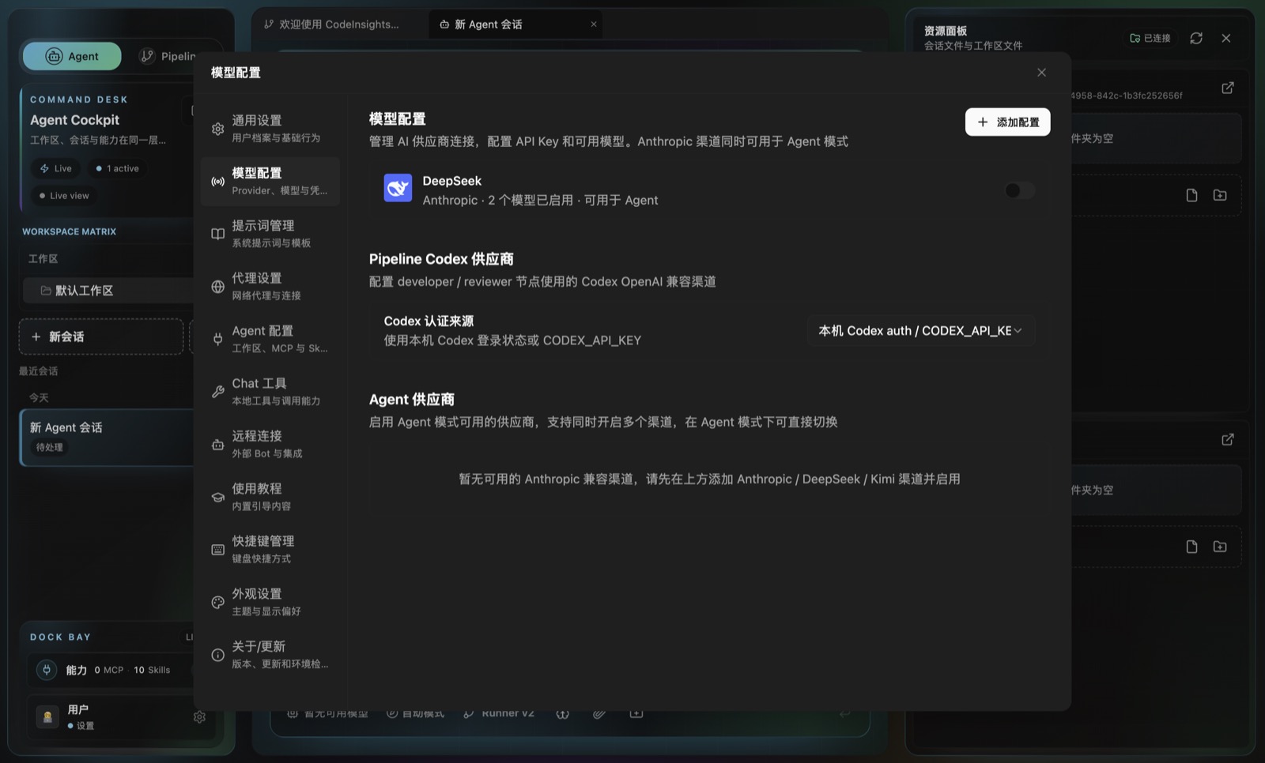Click the open-external icon at the top of the resource panel
This screenshot has height=763, width=1265.
tap(1227, 88)
